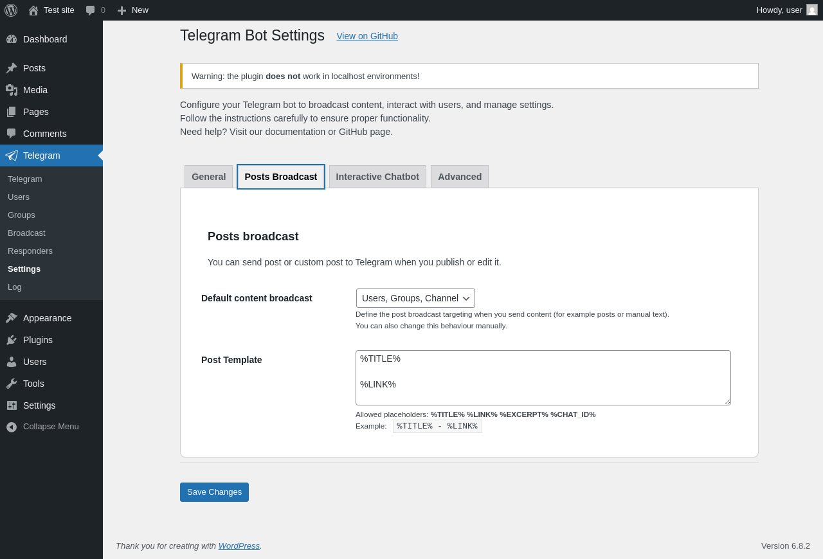Click Save Changes button

pyautogui.click(x=214, y=492)
